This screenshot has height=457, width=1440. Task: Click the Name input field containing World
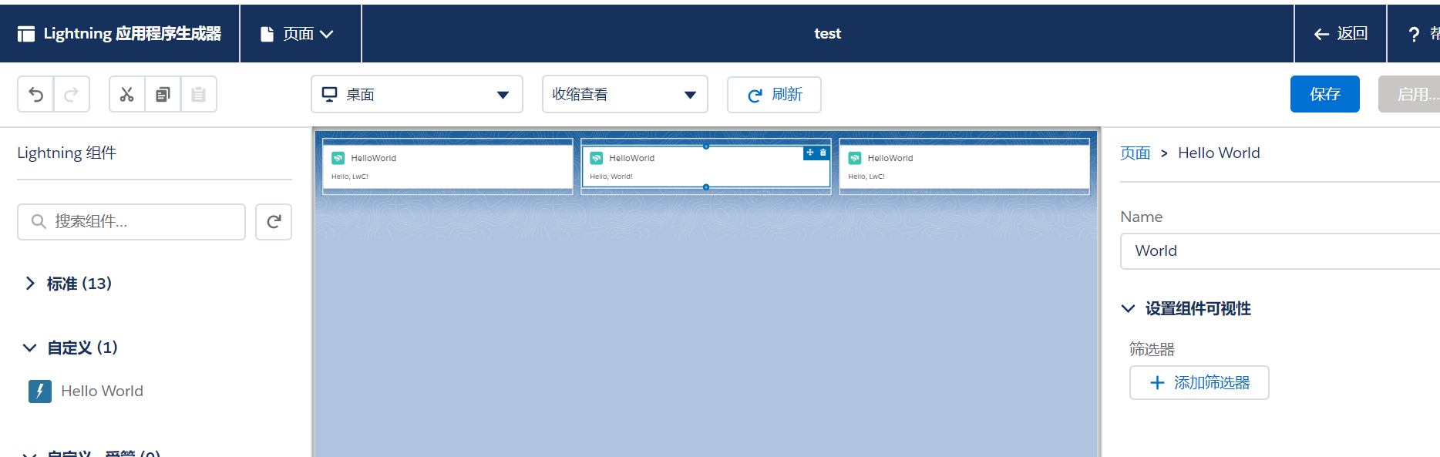[1280, 251]
